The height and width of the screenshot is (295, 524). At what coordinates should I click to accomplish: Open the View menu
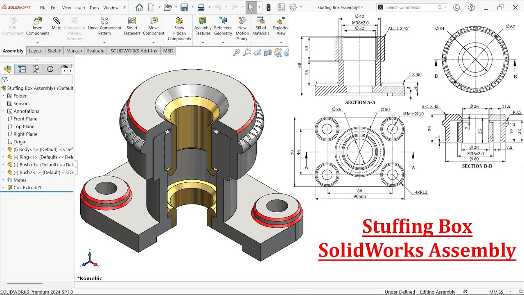pos(66,8)
